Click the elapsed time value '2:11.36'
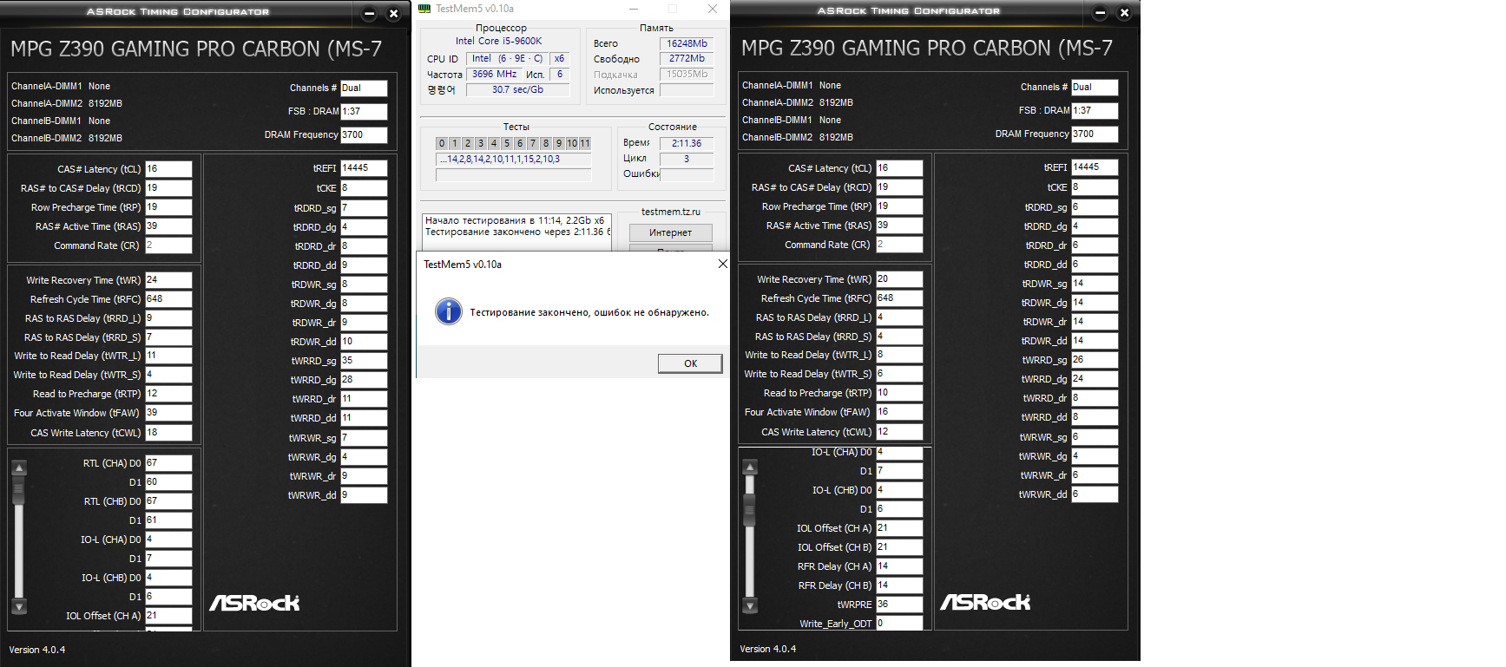The height and width of the screenshot is (667, 1506). pos(687,143)
